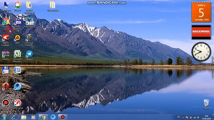Select the Game Center desktop shortcut
The height and width of the screenshot is (120, 214).
17,104
